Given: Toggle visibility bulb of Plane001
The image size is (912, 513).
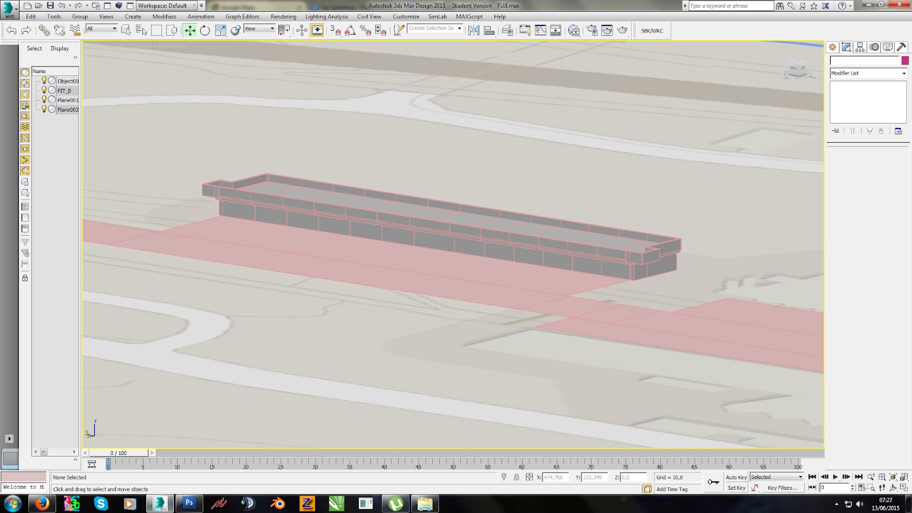Looking at the screenshot, I should click(x=44, y=100).
